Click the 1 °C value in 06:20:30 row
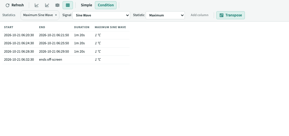This screenshot has width=289, height=136. tap(98, 35)
